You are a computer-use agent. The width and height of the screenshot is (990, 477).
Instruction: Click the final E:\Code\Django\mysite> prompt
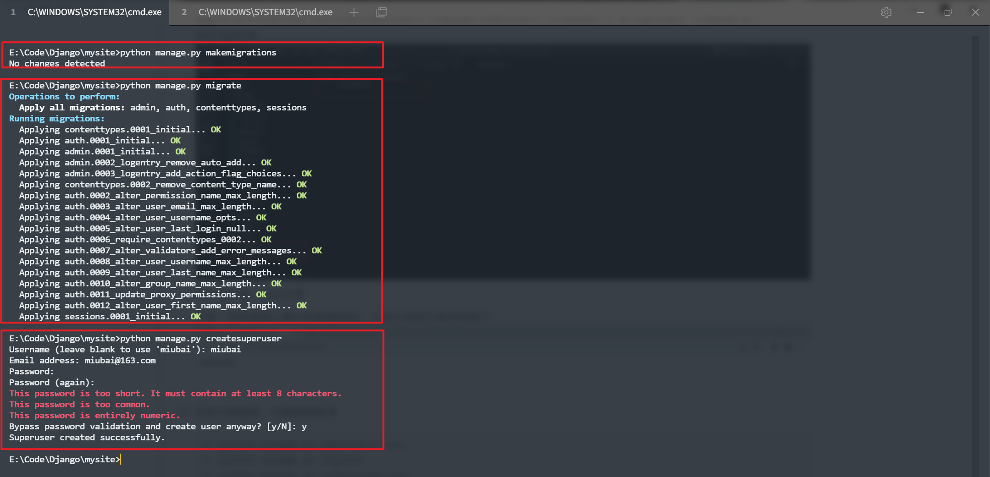pos(64,459)
